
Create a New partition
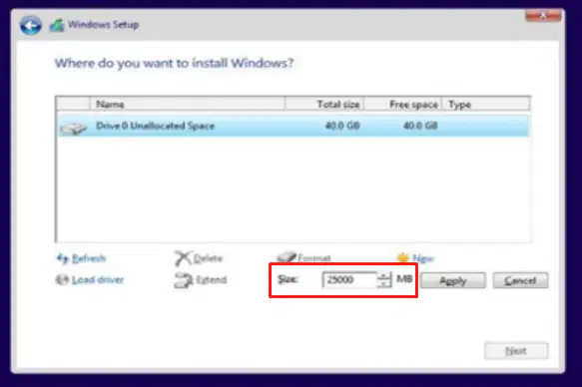(423, 258)
